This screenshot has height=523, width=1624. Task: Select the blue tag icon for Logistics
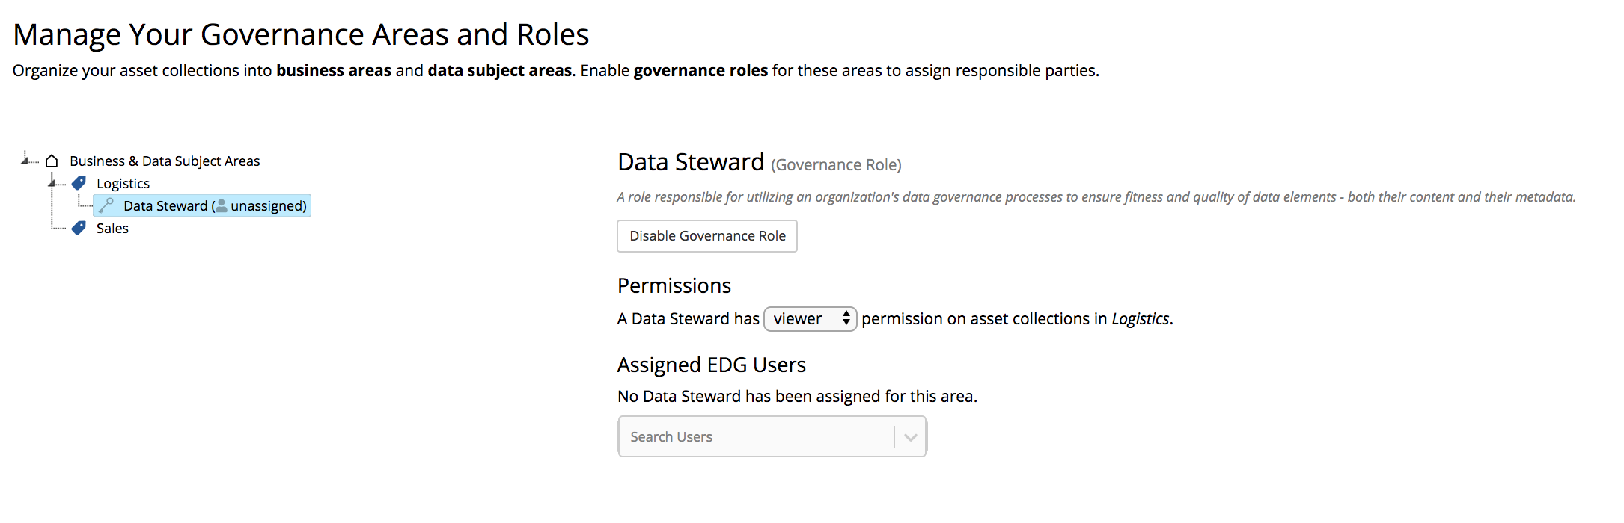tap(79, 182)
